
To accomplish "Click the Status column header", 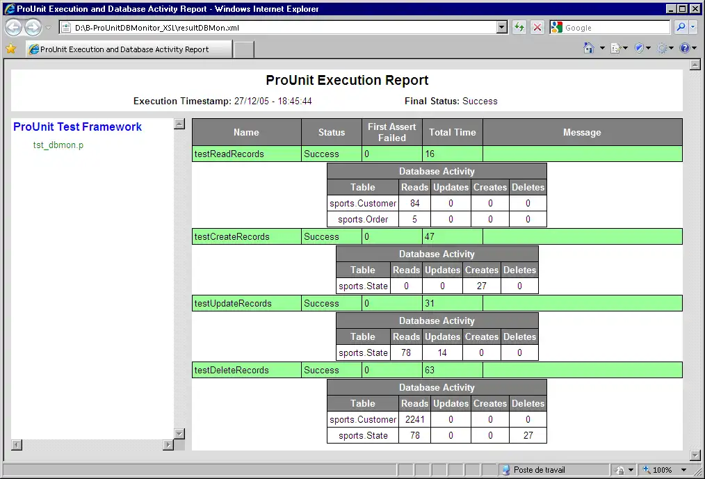I will (332, 132).
